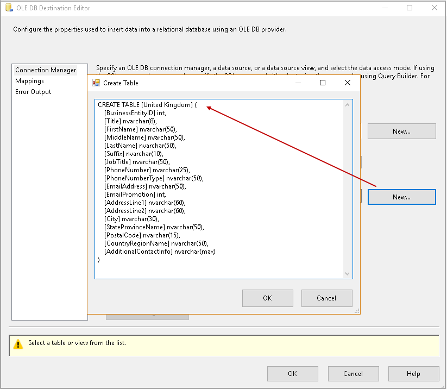Click the yellow warning icon in message bar
This screenshot has height=389, width=447.
coord(18,343)
